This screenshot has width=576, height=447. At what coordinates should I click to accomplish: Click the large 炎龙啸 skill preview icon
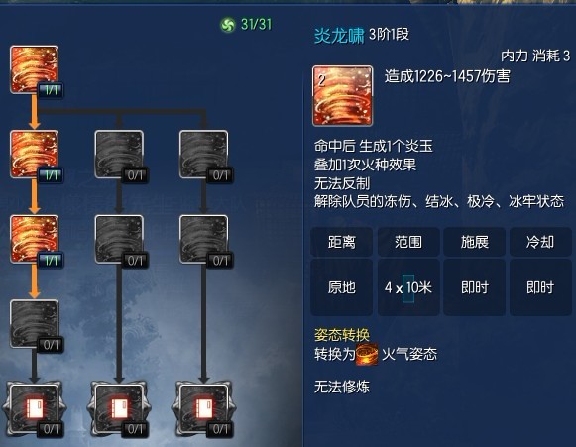click(x=342, y=96)
